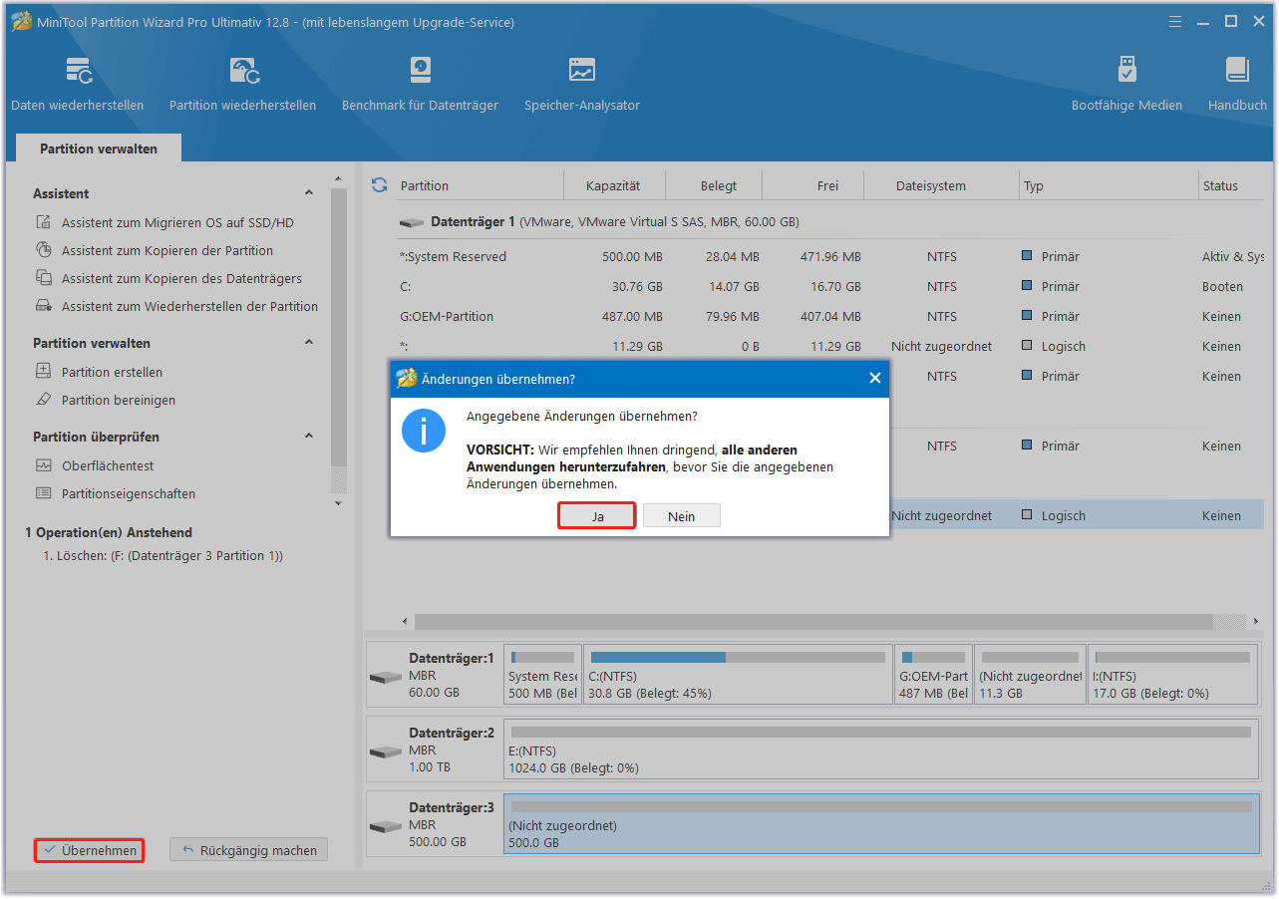Viewport: 1279px width, 899px height.
Task: Select I:(NTFS) block in disk map
Action: (1172, 675)
